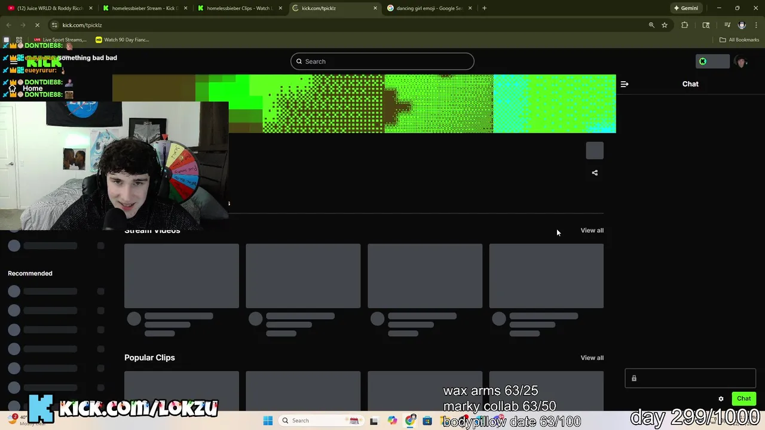Click the green Chat send button

[x=744, y=398]
